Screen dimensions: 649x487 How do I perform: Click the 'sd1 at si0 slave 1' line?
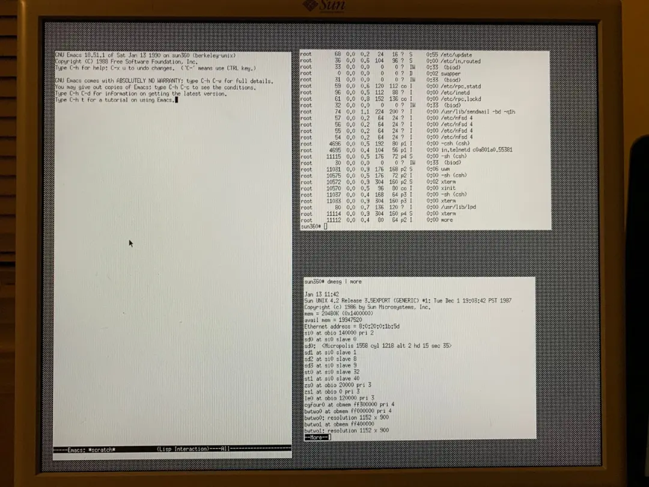click(331, 352)
